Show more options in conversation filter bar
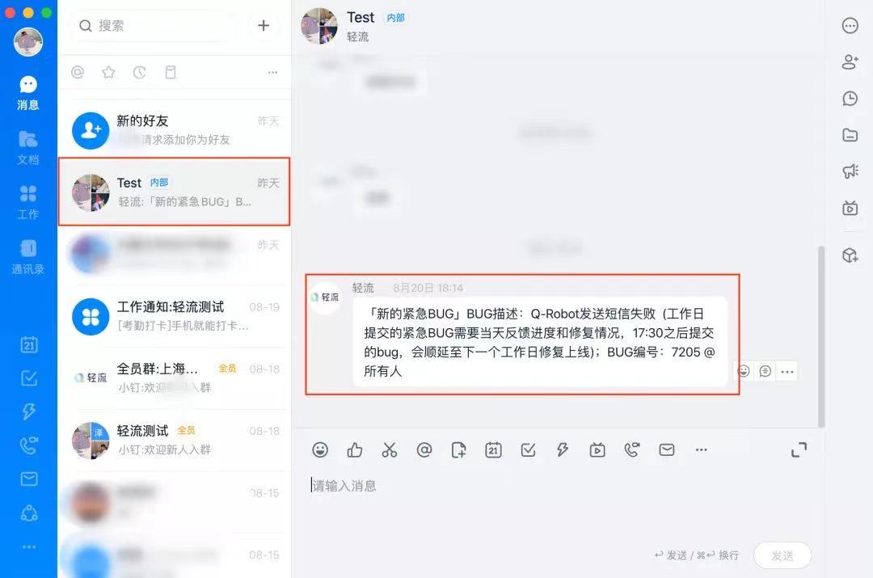The height and width of the screenshot is (578, 873). (x=272, y=73)
